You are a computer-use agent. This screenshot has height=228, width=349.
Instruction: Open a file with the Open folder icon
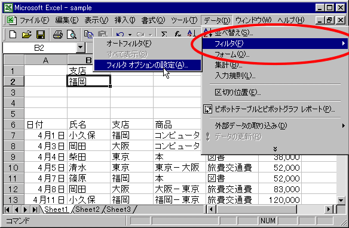(27, 35)
